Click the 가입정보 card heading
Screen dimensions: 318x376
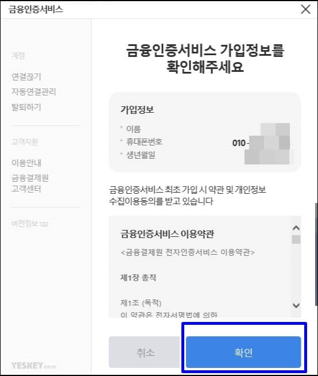(137, 110)
